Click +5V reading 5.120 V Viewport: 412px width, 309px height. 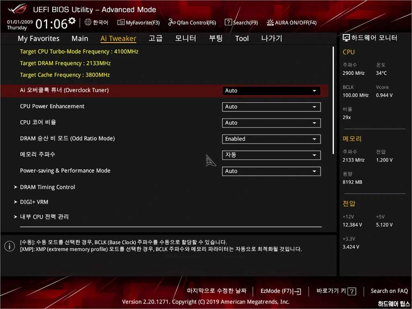click(384, 225)
